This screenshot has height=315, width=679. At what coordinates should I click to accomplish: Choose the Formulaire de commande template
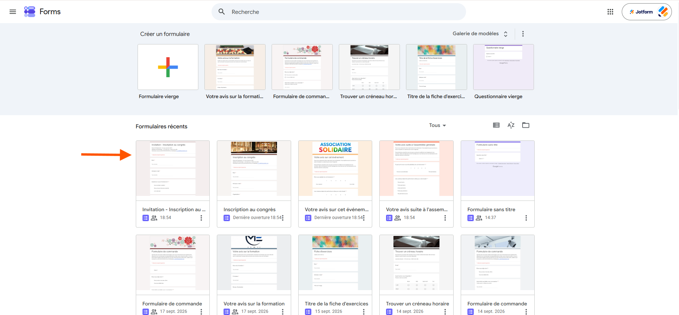[302, 67]
